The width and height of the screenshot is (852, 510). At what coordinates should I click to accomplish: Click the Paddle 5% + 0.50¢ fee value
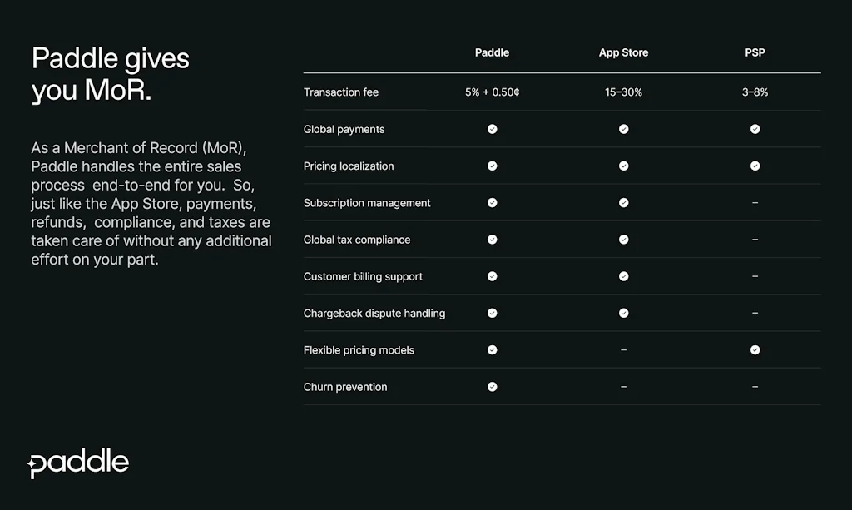point(492,92)
